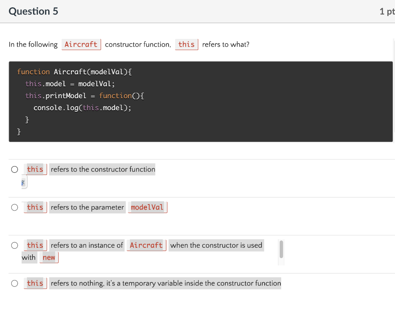
Task: Click the 'Question 5' heading
Action: point(33,11)
